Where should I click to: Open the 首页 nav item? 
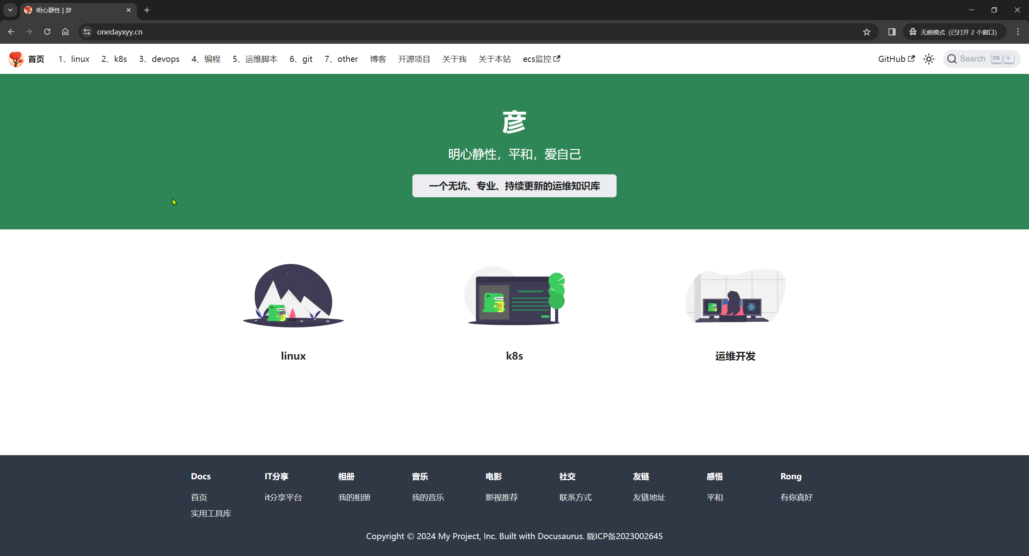click(x=36, y=59)
